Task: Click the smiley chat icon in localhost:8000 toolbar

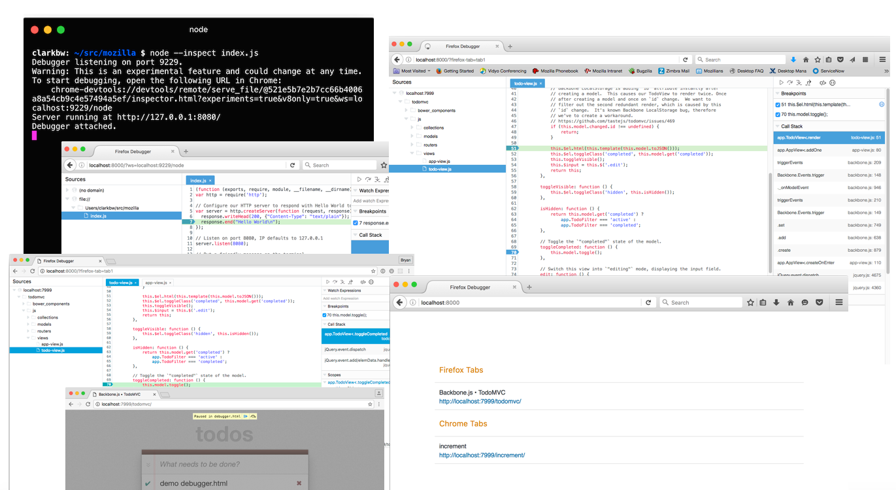Action: click(x=805, y=302)
